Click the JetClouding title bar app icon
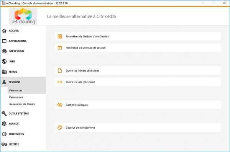The height and width of the screenshot is (152, 230). (x=3, y=3)
